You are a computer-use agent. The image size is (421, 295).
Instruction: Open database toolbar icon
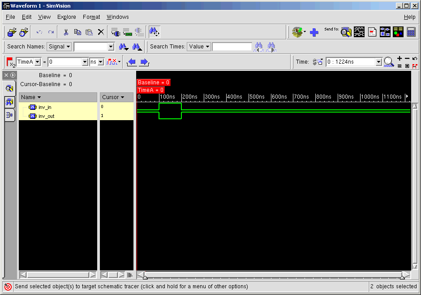point(12,32)
